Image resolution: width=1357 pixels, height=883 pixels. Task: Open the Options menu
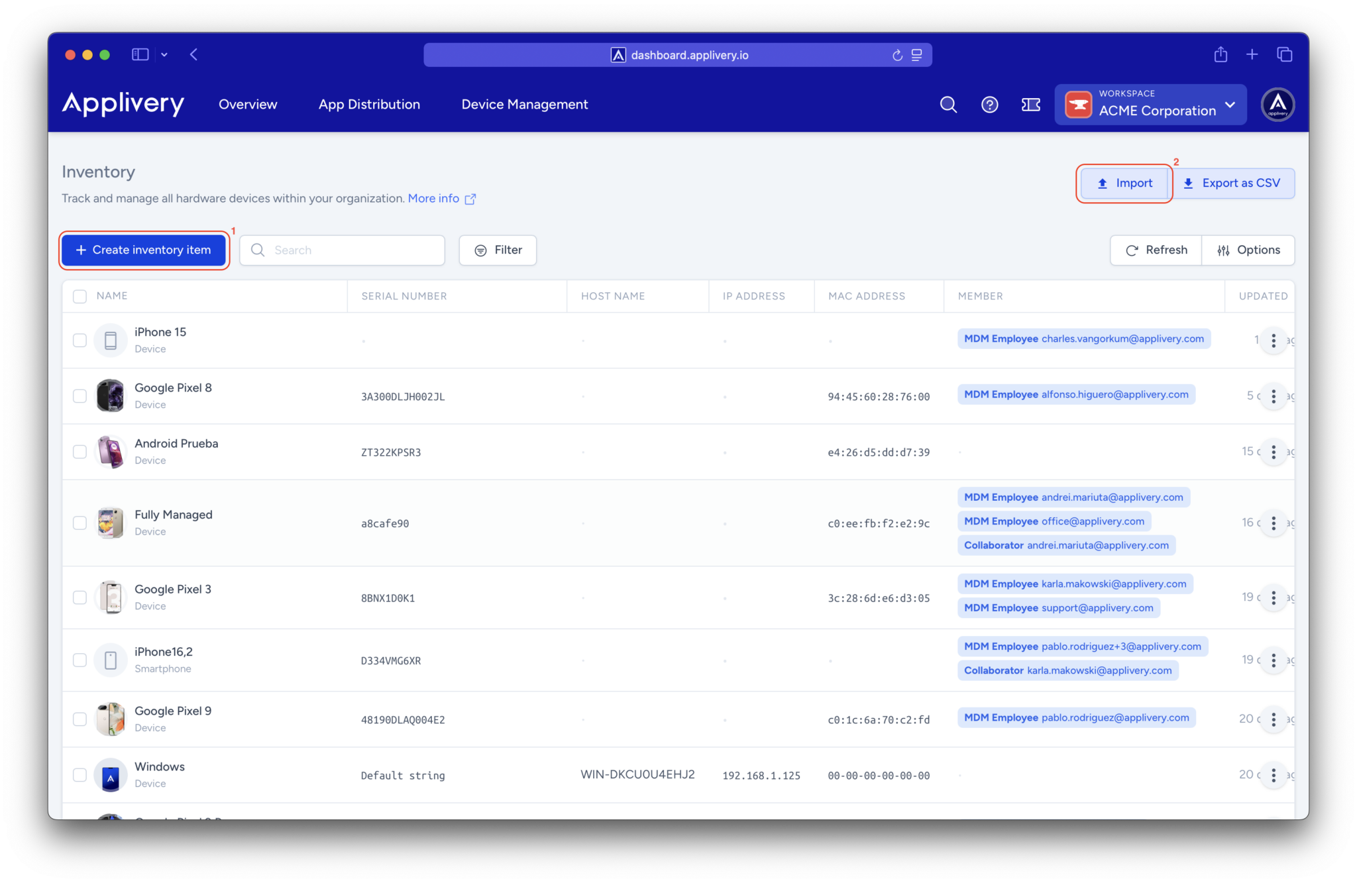tap(1248, 250)
